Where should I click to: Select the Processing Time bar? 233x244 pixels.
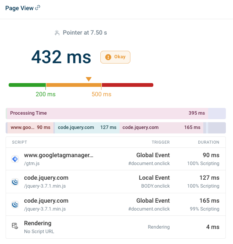pyautogui.click(x=107, y=113)
